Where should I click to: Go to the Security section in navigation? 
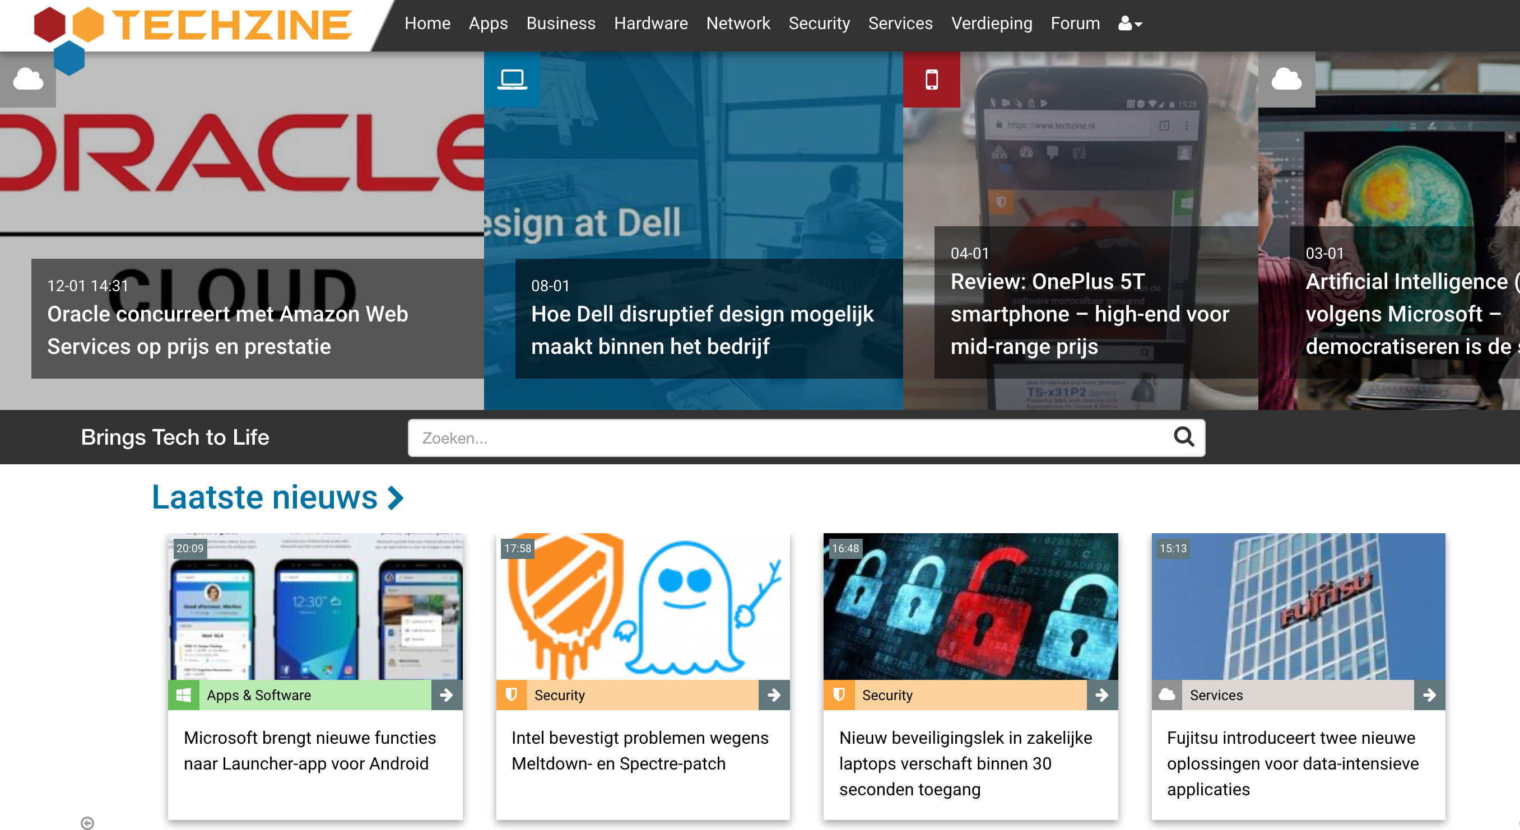pos(819,24)
